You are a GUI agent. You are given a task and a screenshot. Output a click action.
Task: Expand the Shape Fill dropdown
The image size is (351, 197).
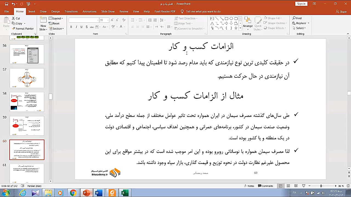tap(273, 18)
